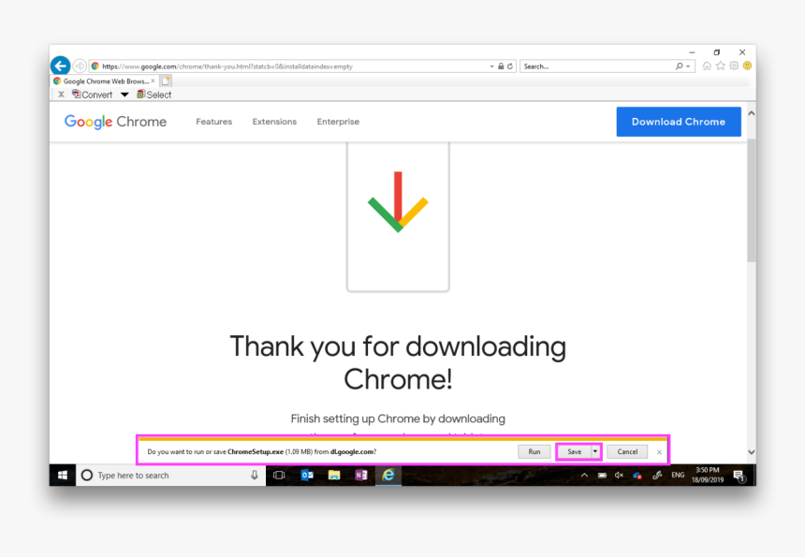Click the search magnifier icon
Image resolution: width=805 pixels, height=557 pixels.
click(680, 66)
